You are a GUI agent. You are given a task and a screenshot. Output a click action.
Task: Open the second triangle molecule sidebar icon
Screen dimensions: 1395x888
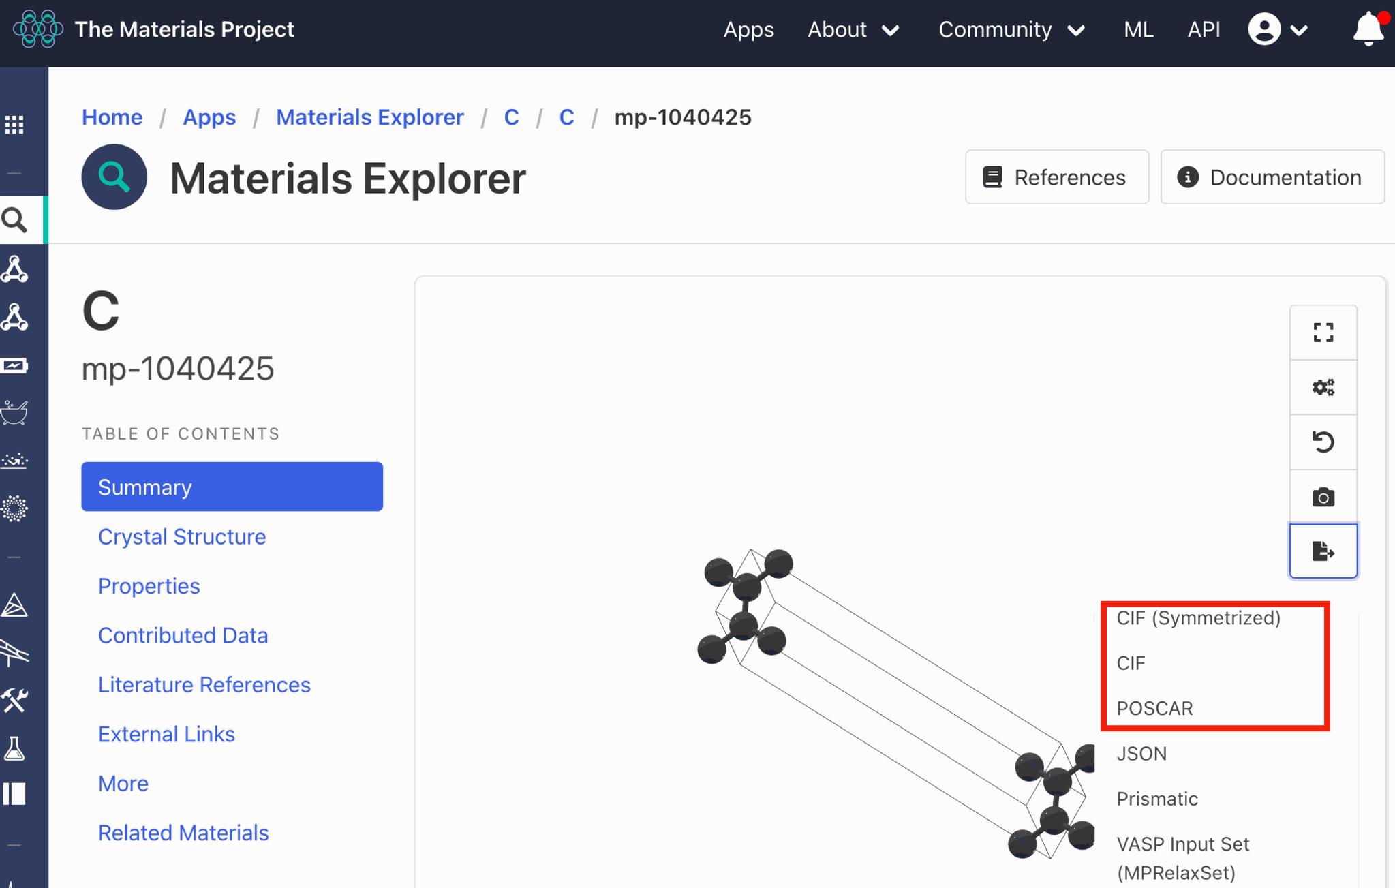[14, 318]
